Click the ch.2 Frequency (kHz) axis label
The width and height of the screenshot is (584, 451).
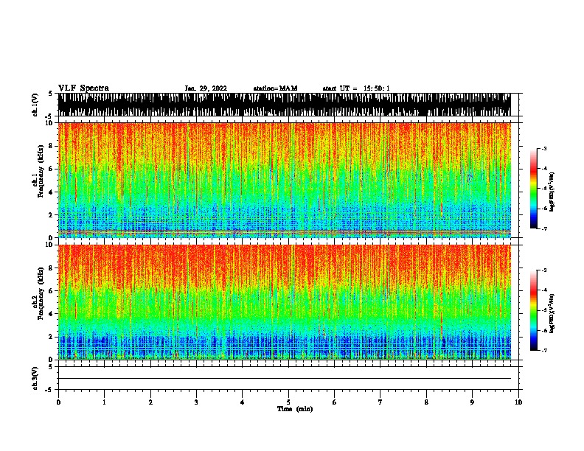pyautogui.click(x=38, y=293)
